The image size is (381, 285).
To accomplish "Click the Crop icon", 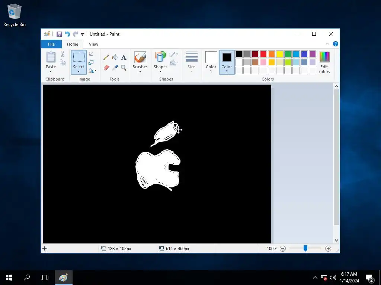I will (91, 54).
